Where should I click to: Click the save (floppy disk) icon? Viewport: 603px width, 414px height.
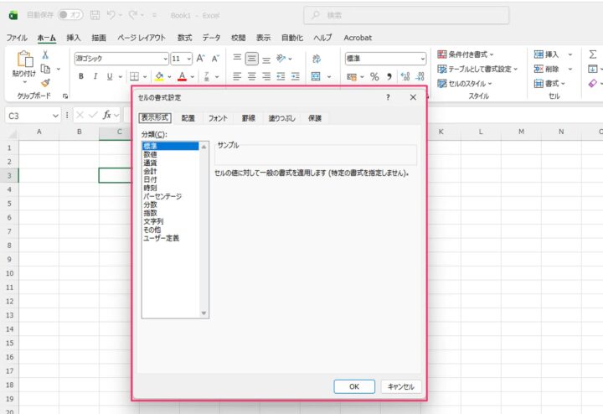point(95,14)
